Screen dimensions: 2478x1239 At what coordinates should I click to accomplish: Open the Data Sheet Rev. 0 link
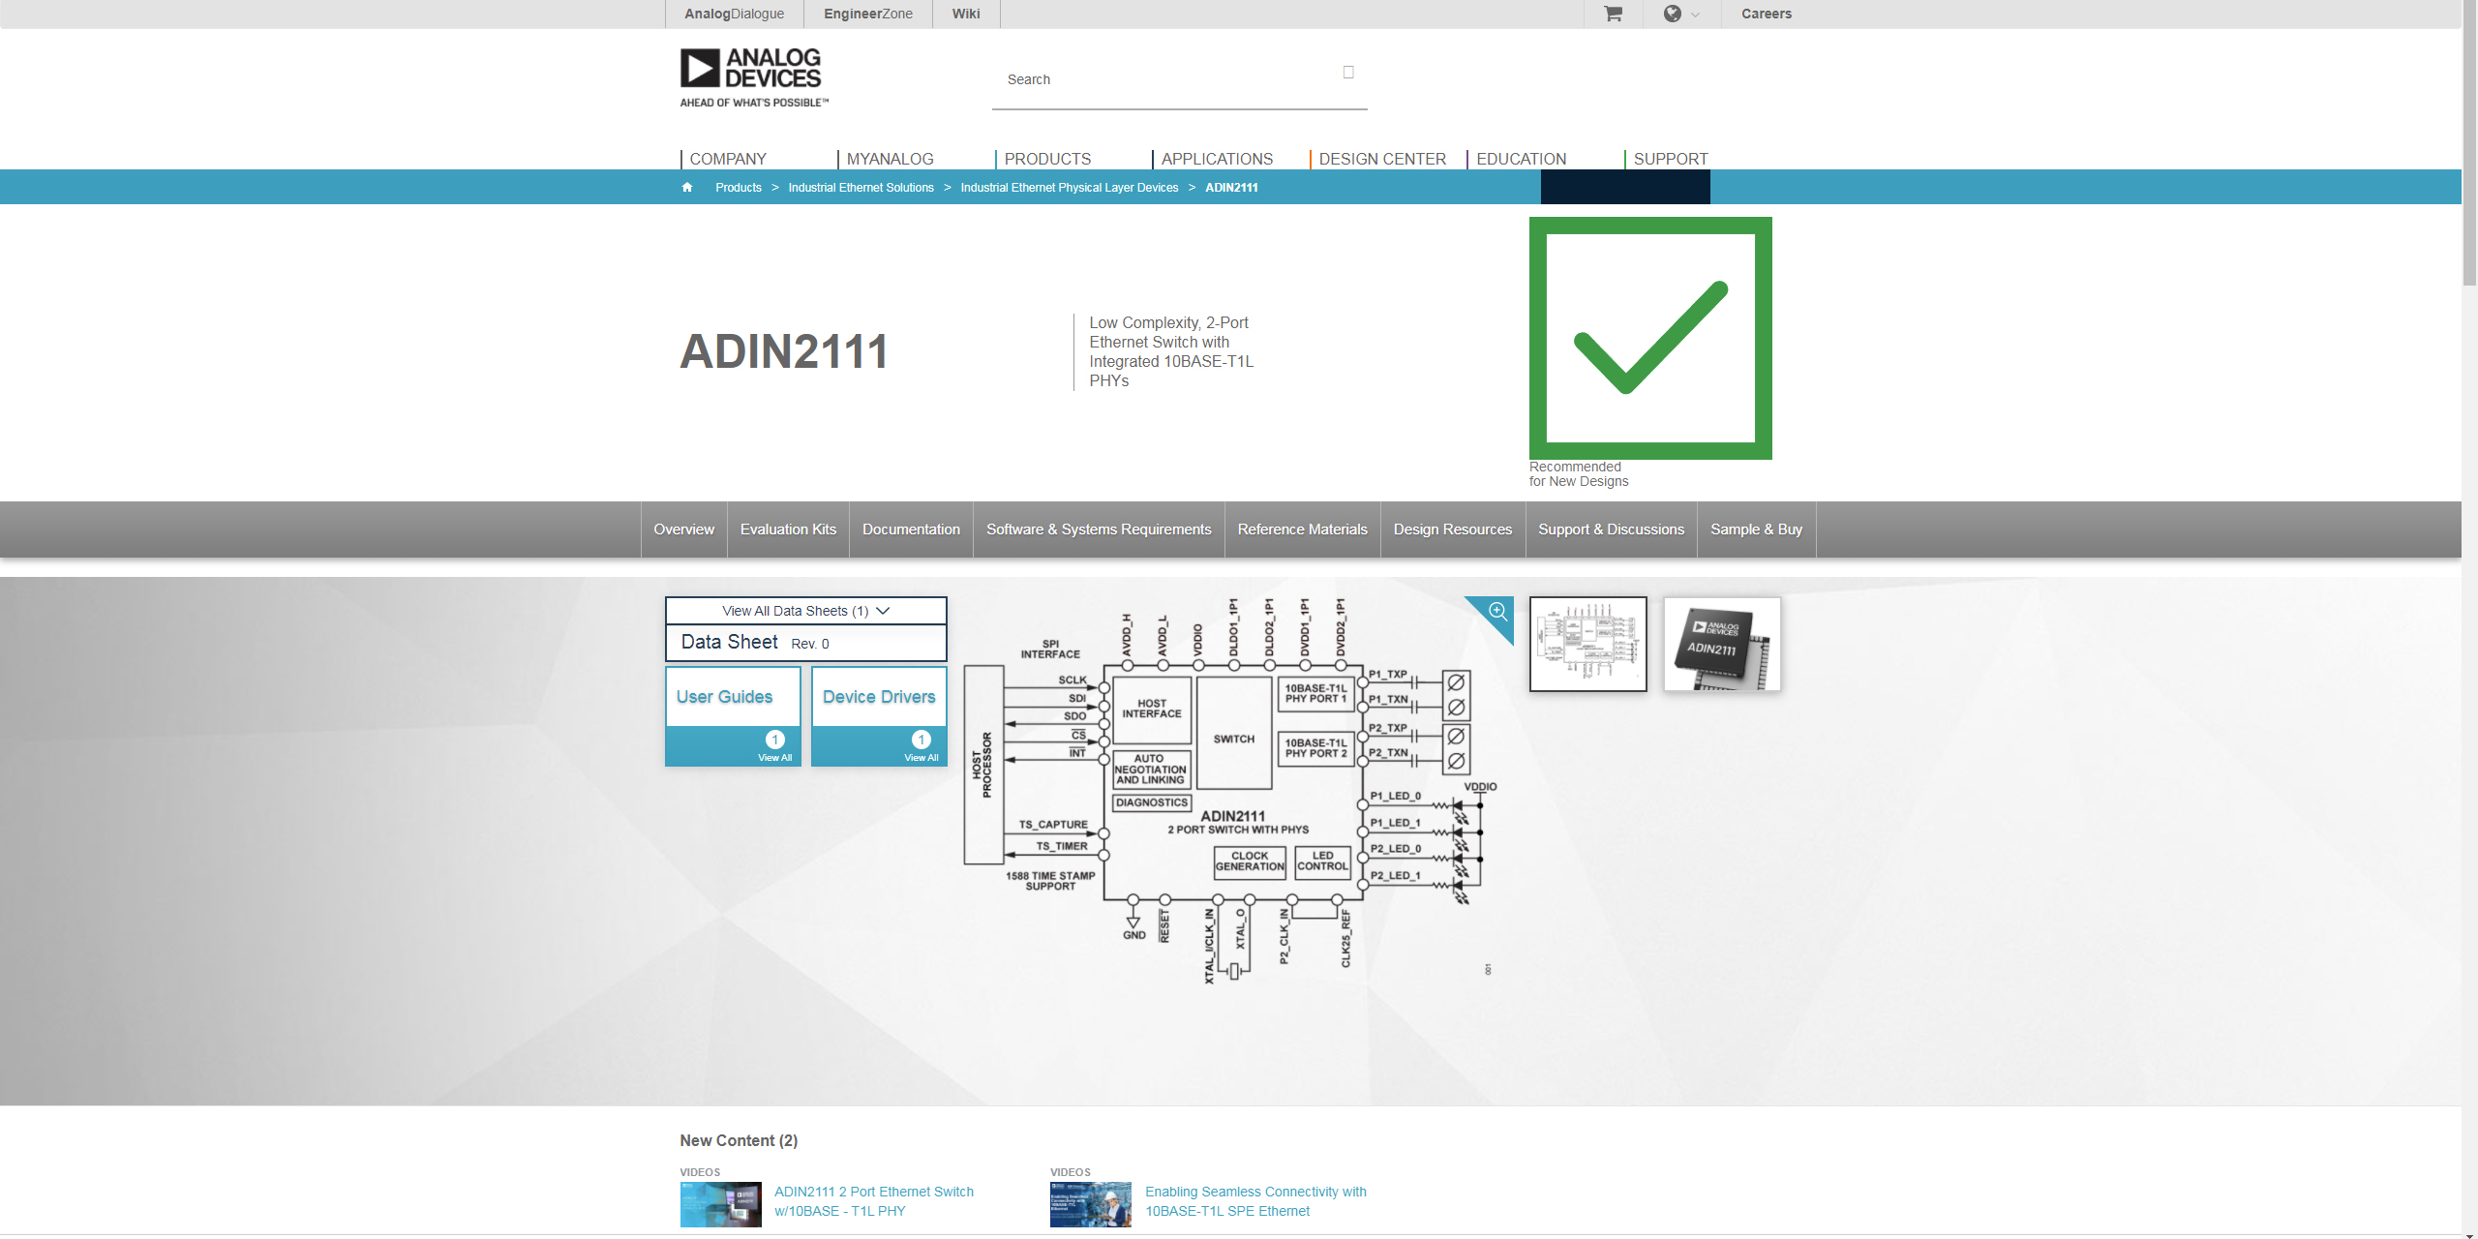(x=805, y=643)
